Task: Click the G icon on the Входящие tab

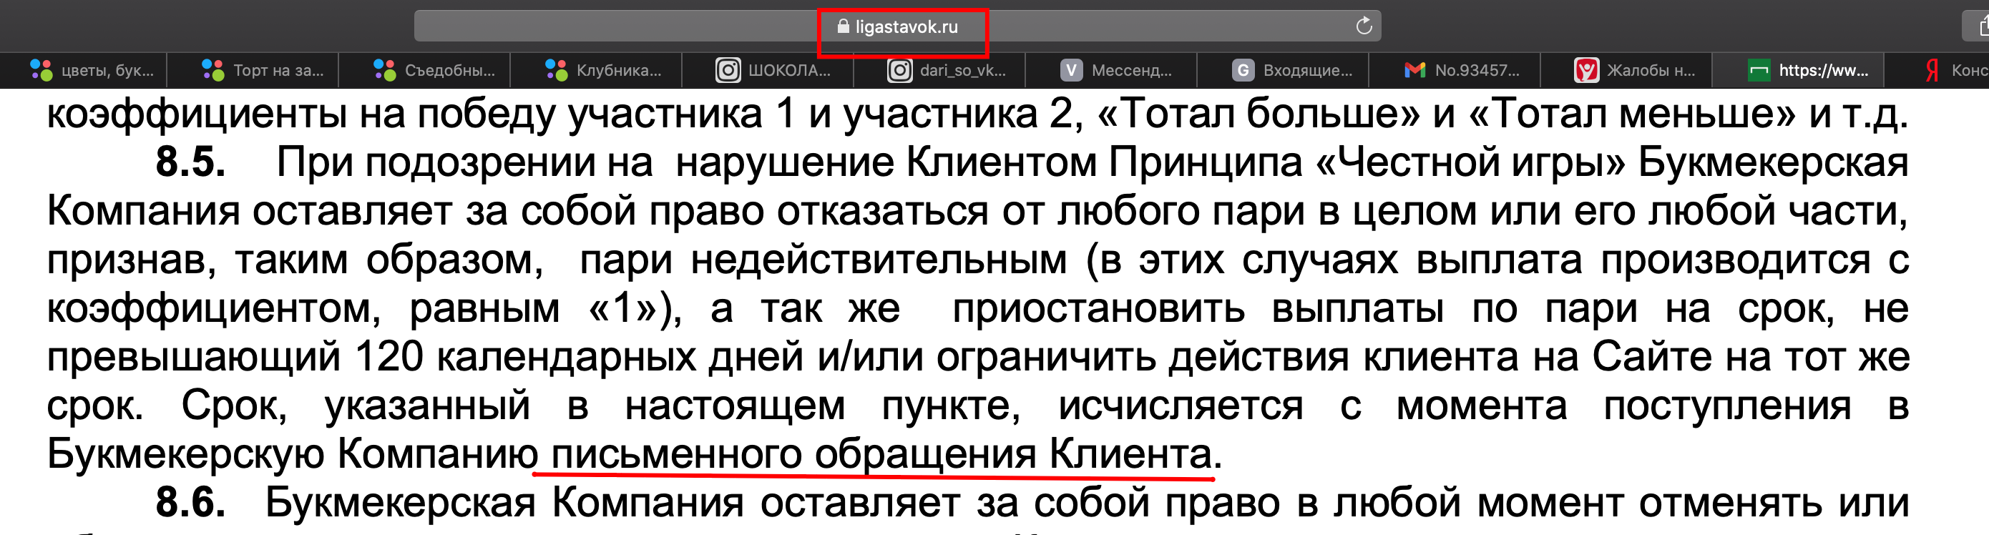Action: pos(1242,70)
